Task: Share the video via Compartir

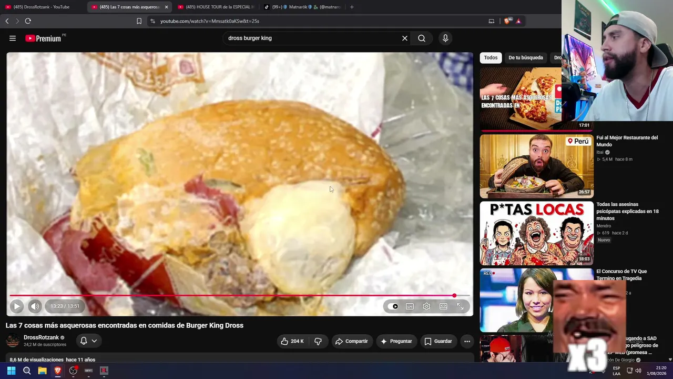Action: (x=351, y=341)
